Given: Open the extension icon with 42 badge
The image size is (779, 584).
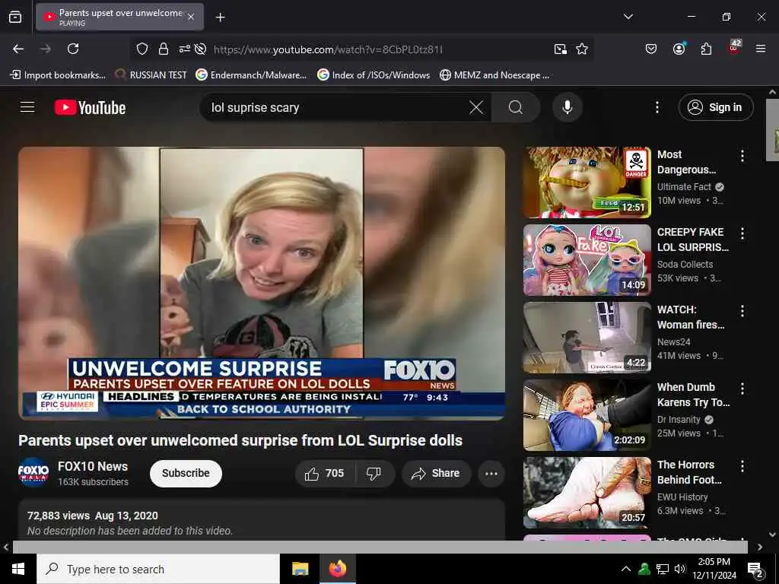Looking at the screenshot, I should 734,47.
